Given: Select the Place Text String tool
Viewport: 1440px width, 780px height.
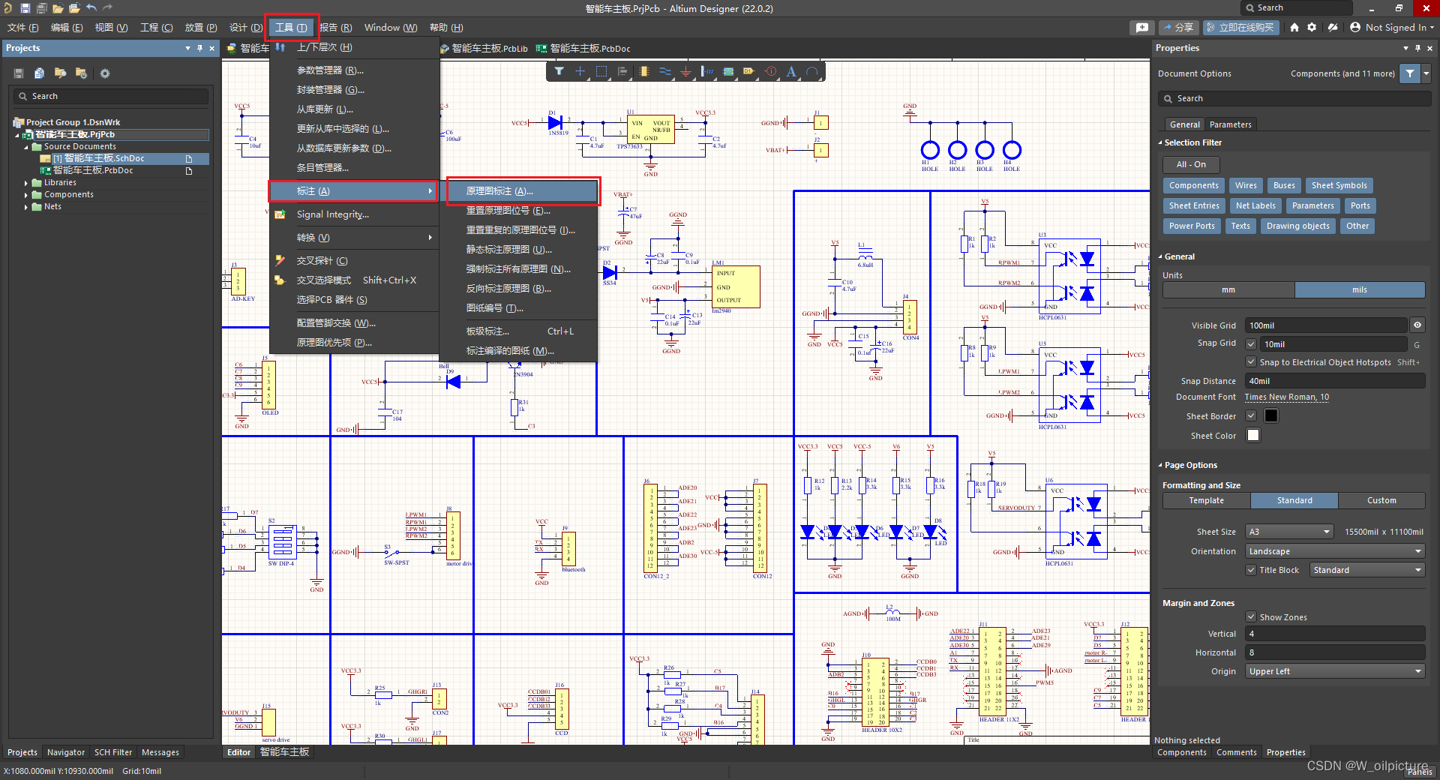Looking at the screenshot, I should pyautogui.click(x=791, y=72).
